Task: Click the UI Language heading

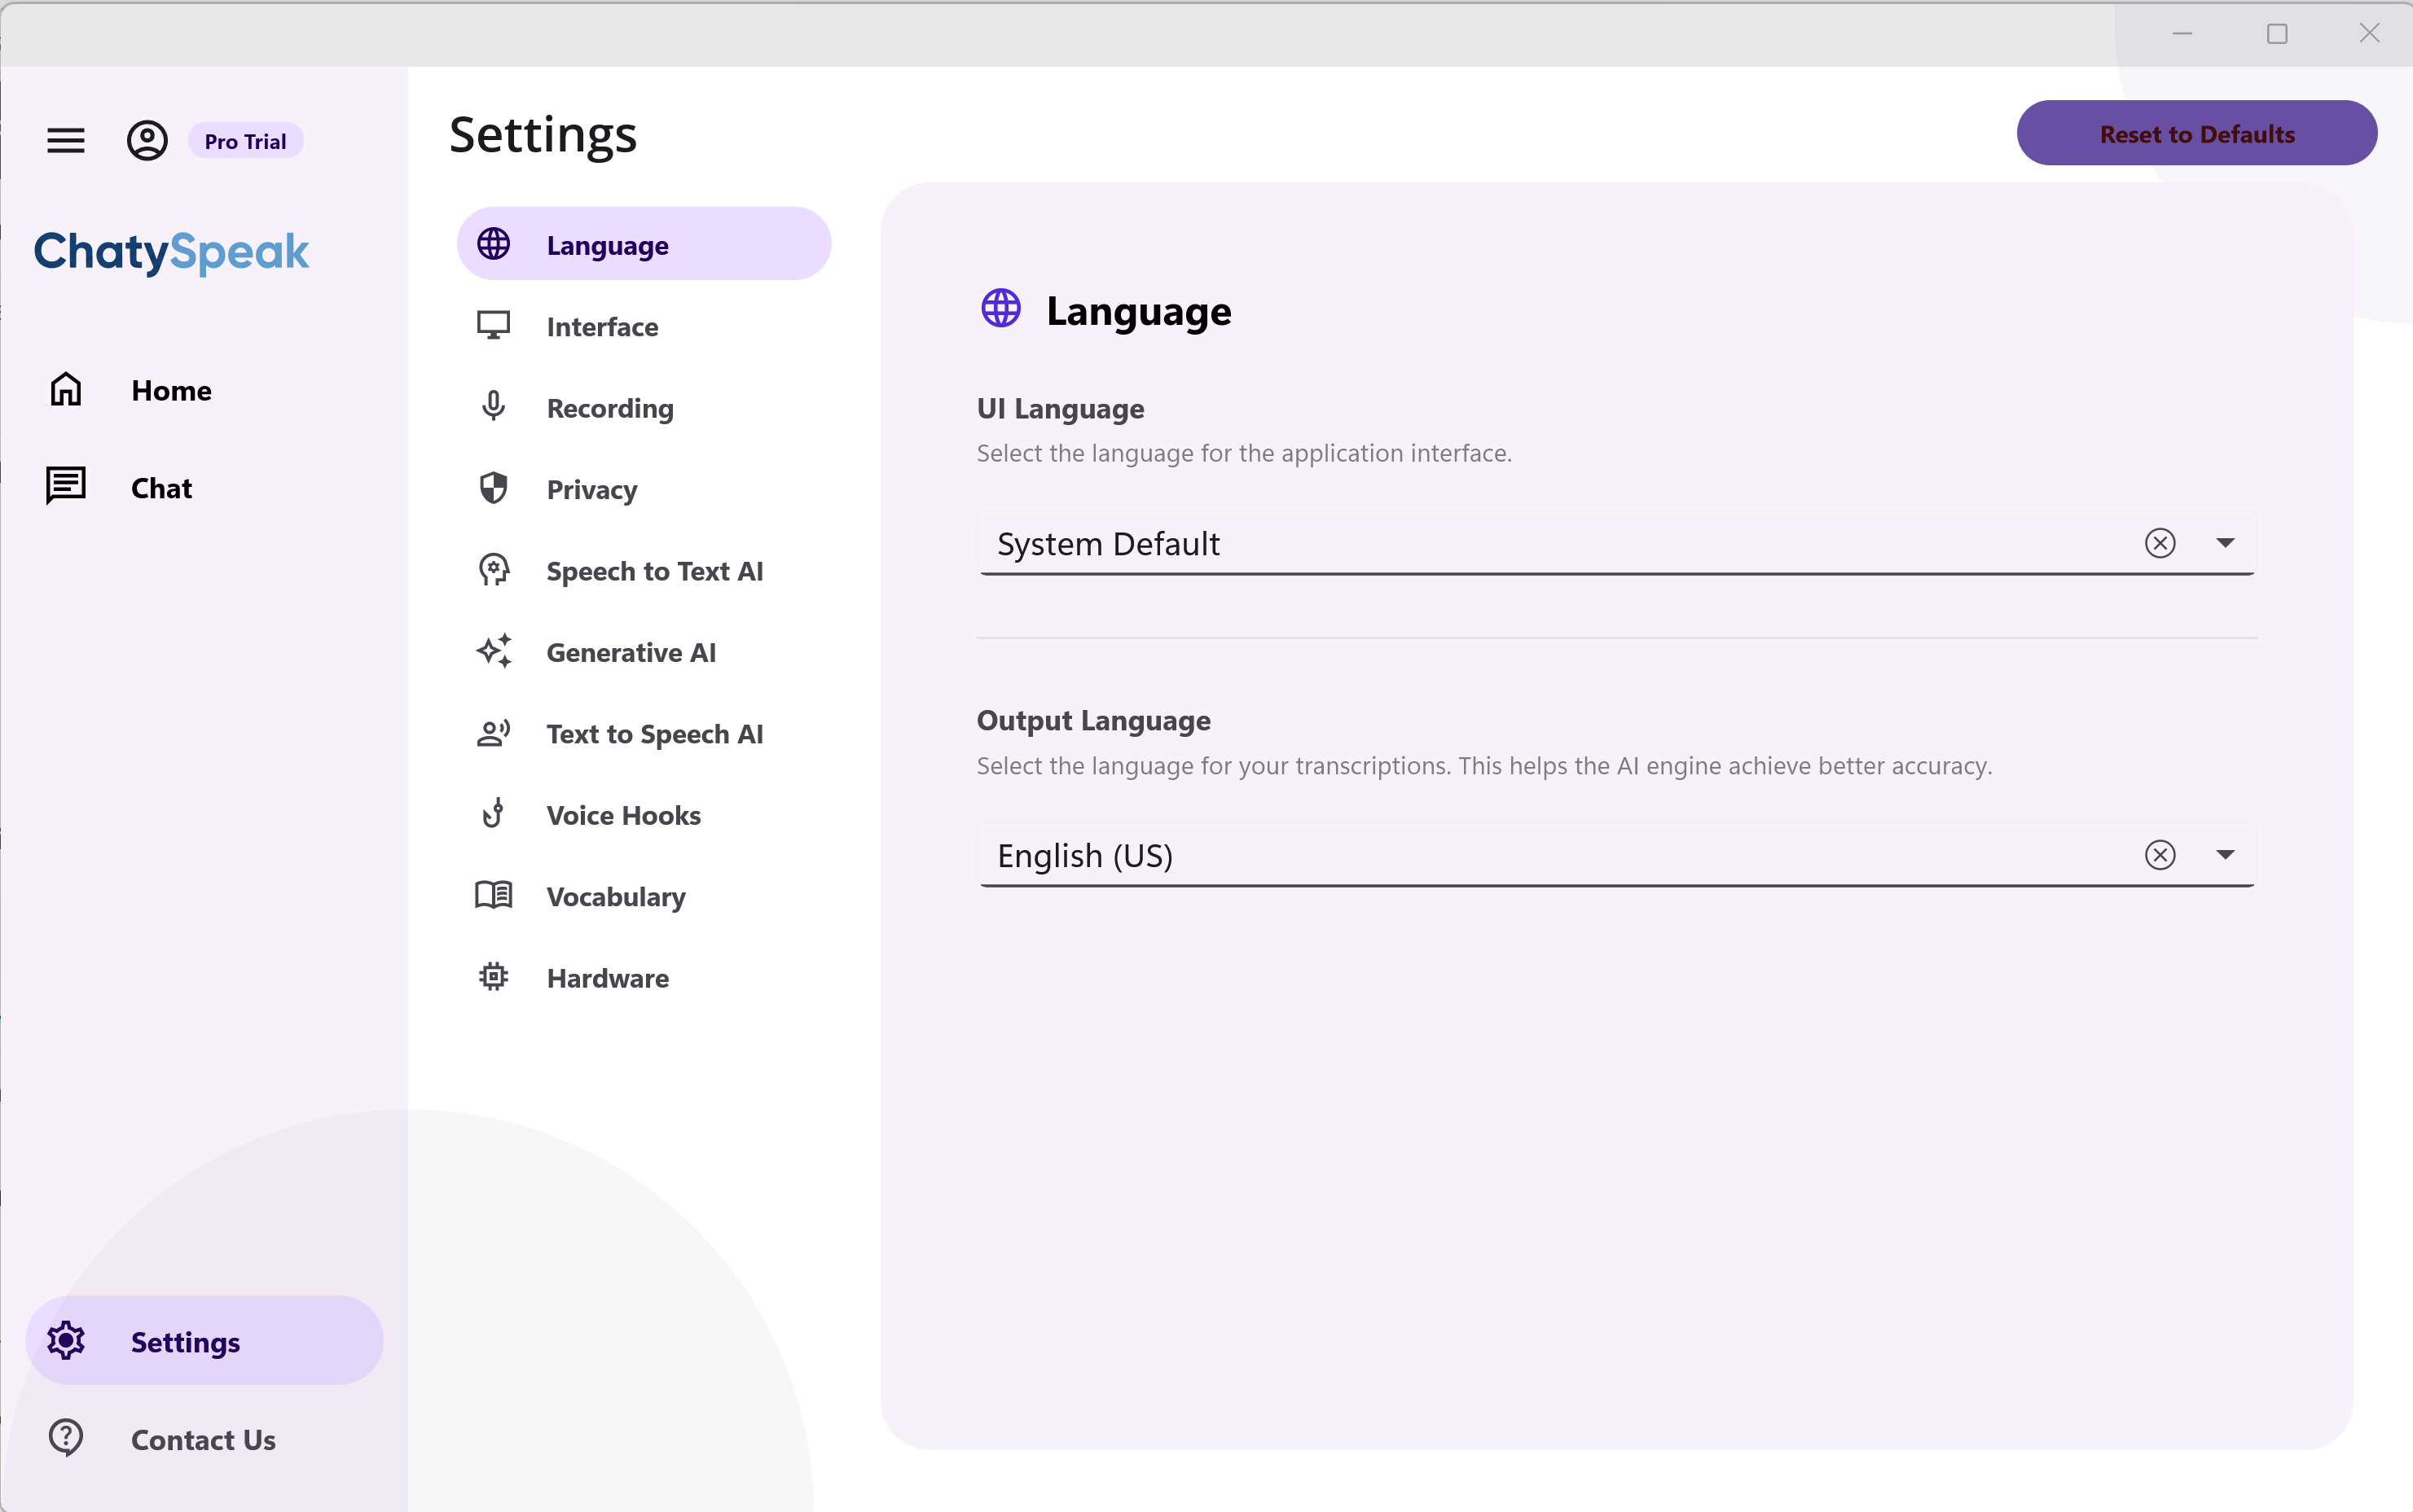Action: point(1061,409)
